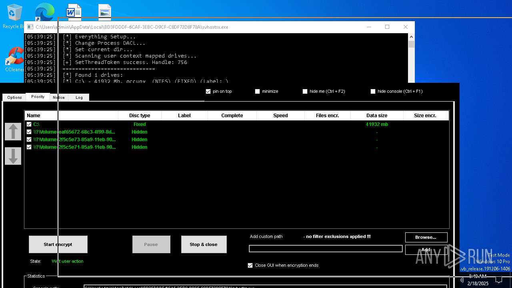The height and width of the screenshot is (288, 512).
Task: Click the Fixed disc type cell
Action: 140,124
